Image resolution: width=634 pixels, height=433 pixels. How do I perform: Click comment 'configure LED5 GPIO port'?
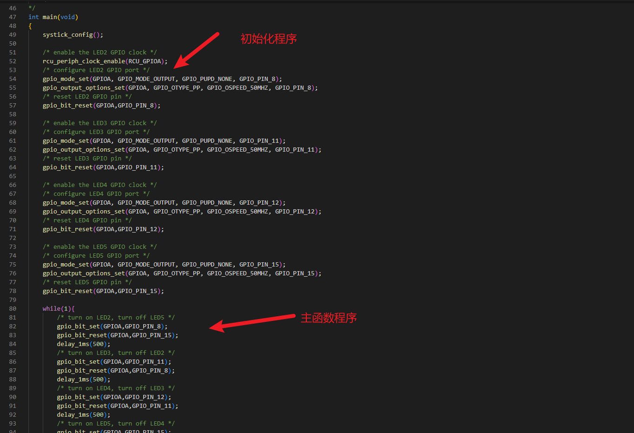coord(96,256)
